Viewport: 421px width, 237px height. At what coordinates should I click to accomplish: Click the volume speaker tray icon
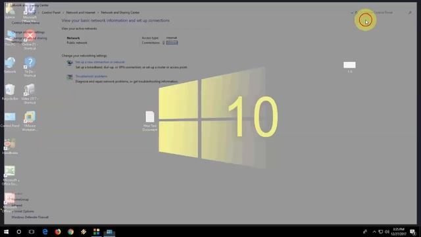387,232
